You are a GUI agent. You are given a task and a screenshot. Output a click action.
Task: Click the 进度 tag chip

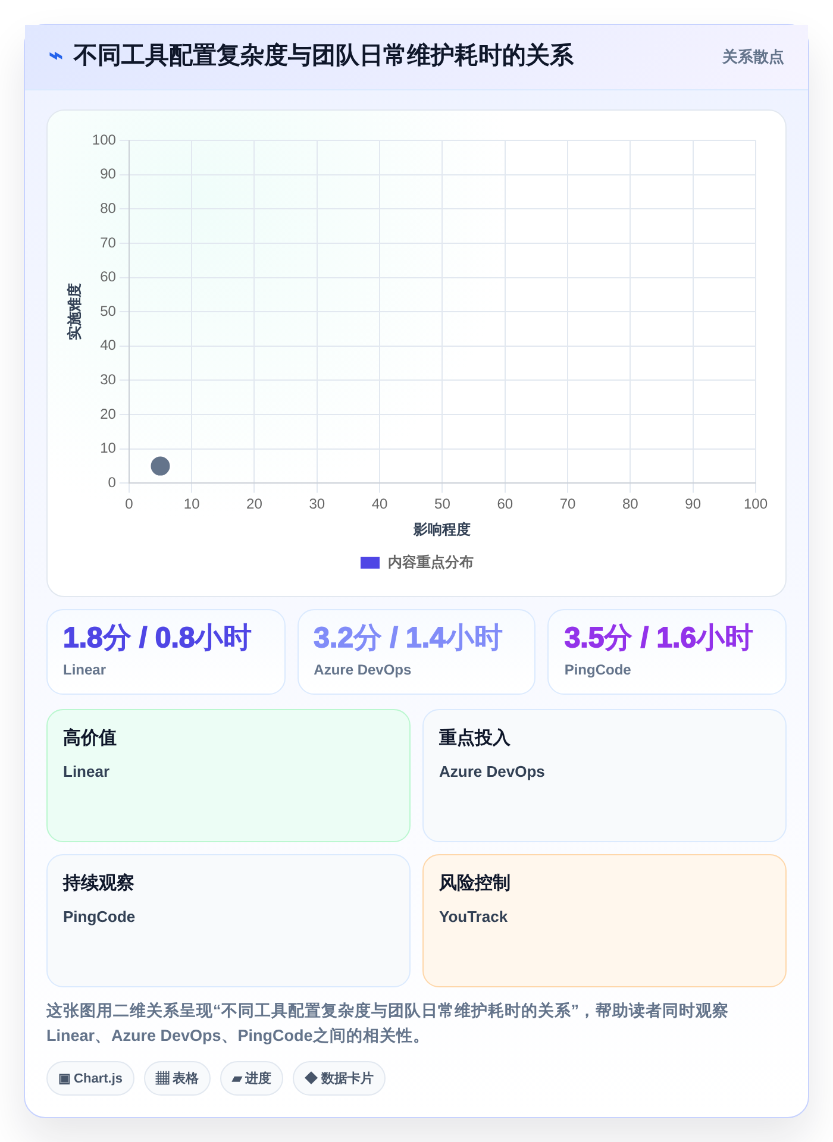click(252, 1078)
